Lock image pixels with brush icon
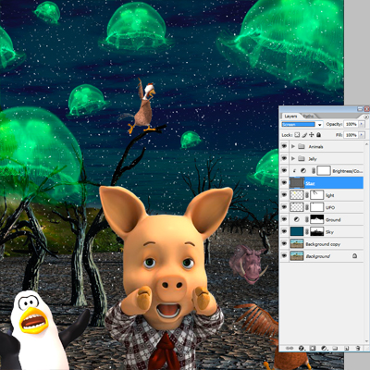 click(x=304, y=135)
